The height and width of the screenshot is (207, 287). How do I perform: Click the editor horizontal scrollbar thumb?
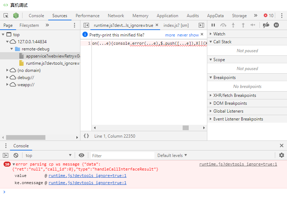(185, 128)
